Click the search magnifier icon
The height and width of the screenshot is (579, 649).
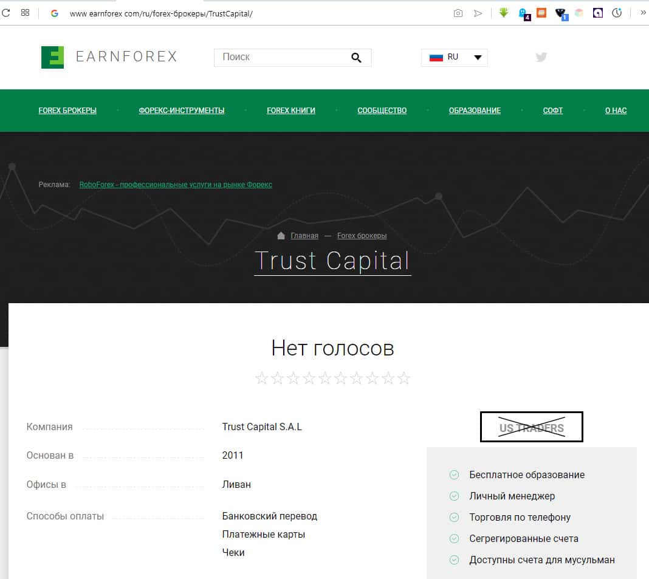pos(356,58)
